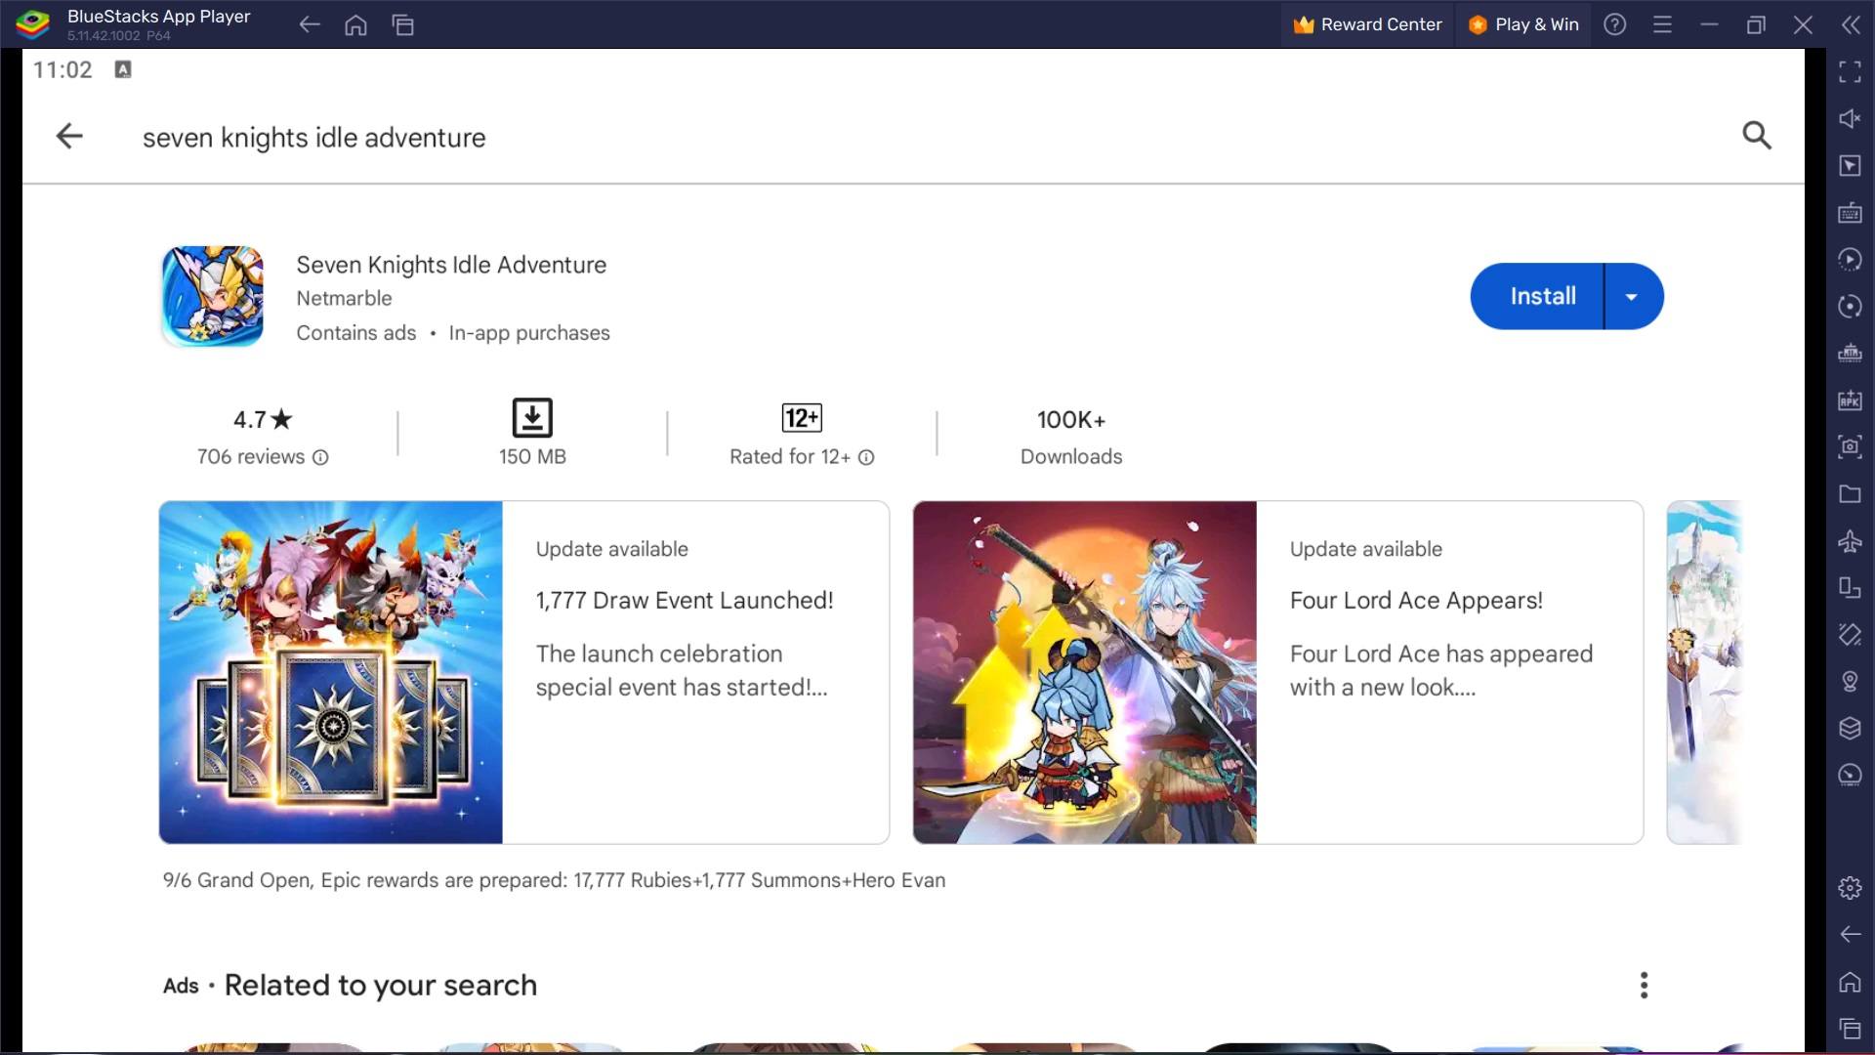Open the title bar home icon

pyautogui.click(x=355, y=24)
